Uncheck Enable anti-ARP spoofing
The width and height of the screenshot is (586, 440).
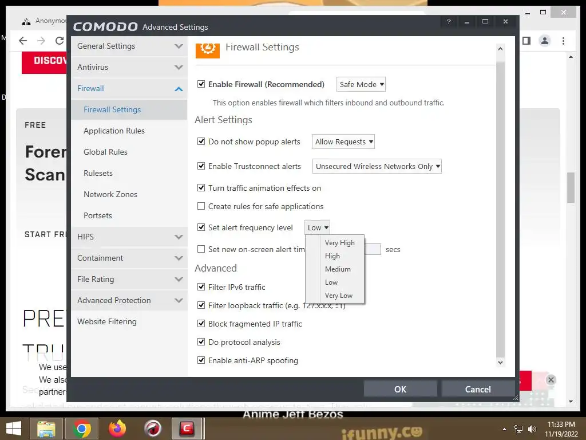pyautogui.click(x=201, y=360)
